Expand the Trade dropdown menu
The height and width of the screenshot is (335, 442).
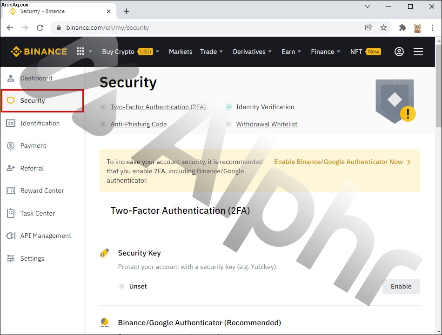[221, 52]
